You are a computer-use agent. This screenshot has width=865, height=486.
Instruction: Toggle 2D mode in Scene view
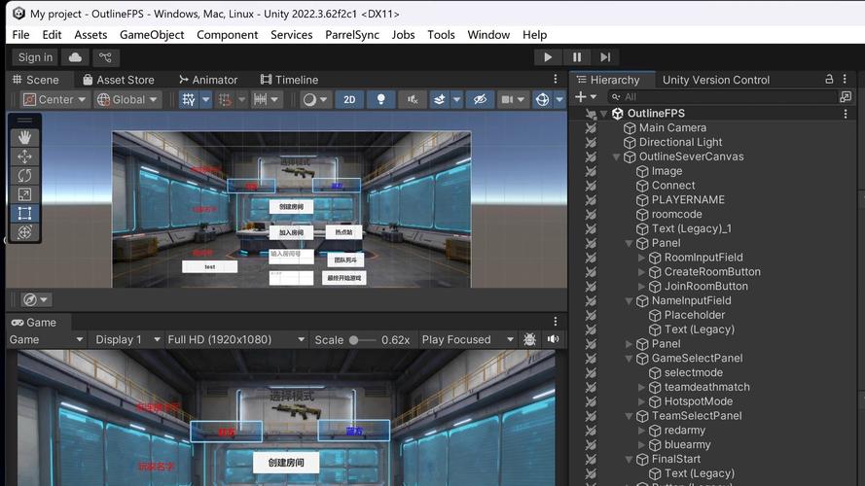(349, 100)
